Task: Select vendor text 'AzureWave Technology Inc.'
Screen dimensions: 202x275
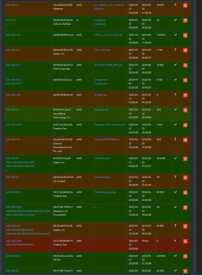Action: point(62,116)
